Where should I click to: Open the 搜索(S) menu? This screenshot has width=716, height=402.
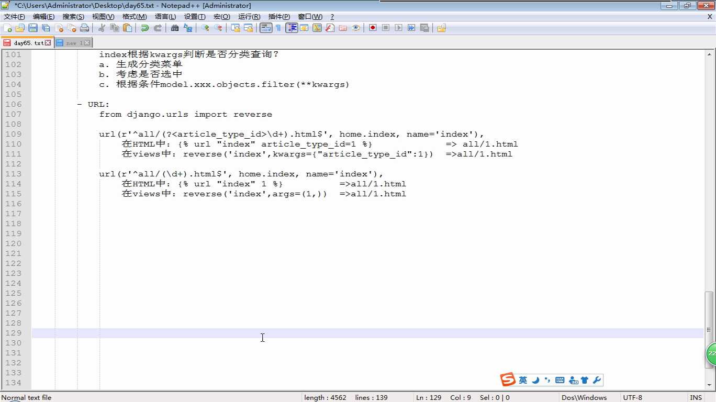[x=73, y=17]
